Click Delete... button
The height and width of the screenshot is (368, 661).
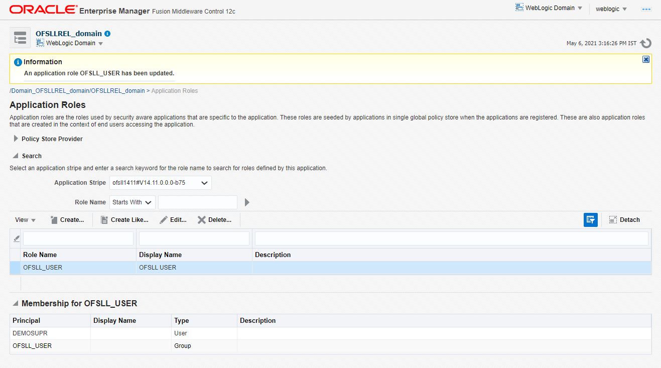[x=215, y=220]
